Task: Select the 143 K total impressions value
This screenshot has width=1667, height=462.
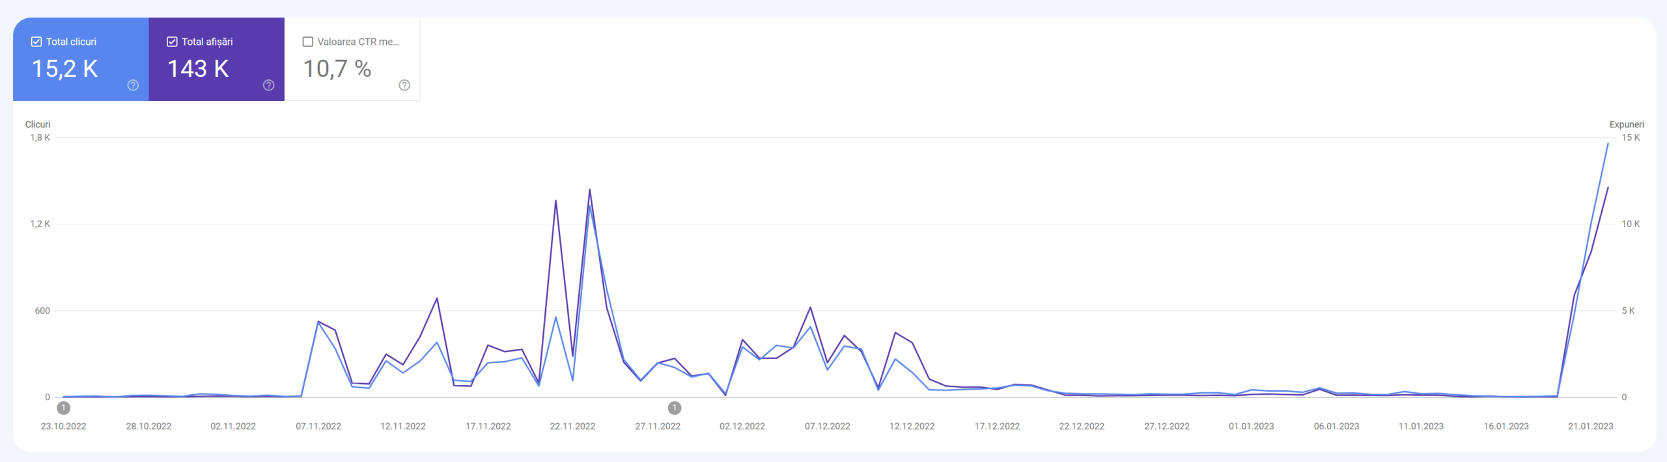Action: coord(198,69)
